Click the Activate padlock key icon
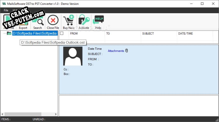The height and width of the screenshot is (122, 219). click(x=84, y=20)
